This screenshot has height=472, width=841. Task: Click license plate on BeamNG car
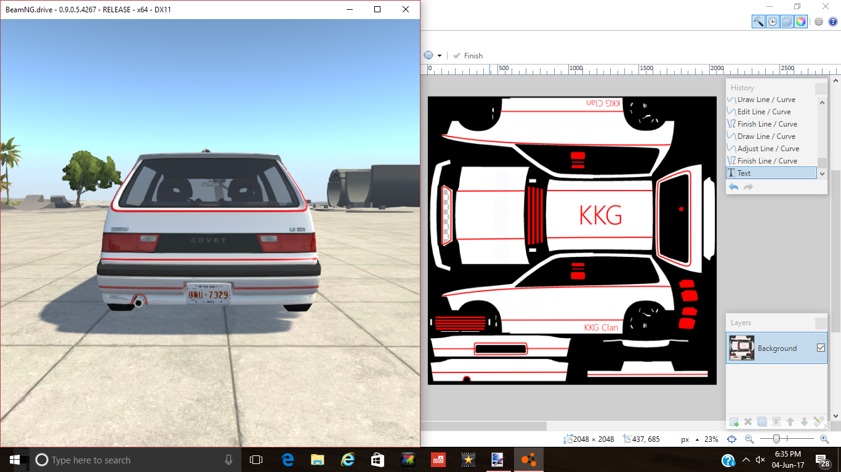pos(209,294)
